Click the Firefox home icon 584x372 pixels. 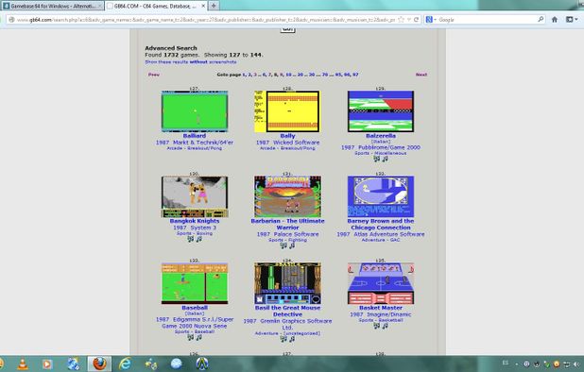coord(554,20)
